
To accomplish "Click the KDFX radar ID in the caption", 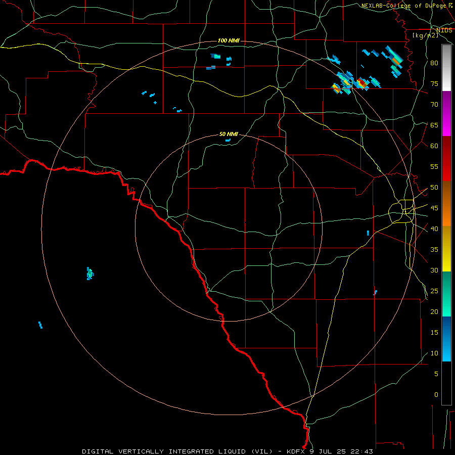I will click(296, 451).
